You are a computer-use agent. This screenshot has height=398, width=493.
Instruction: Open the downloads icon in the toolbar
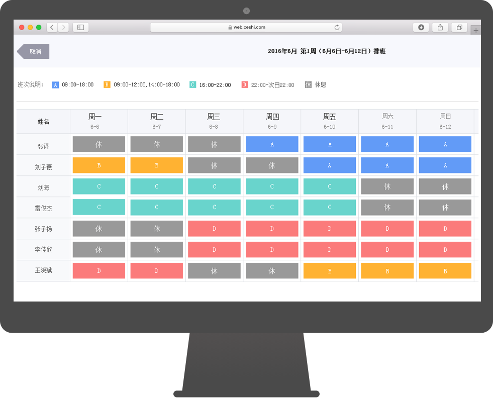421,27
